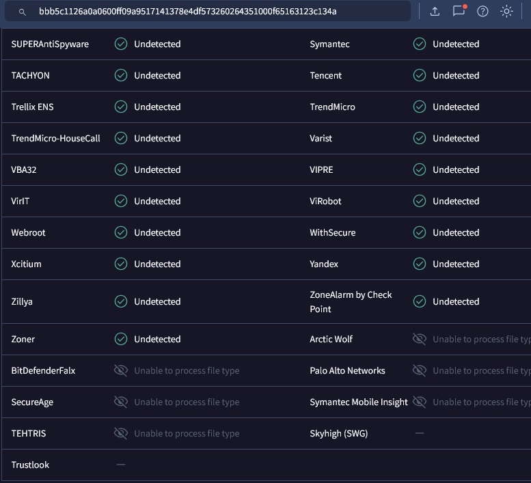Select the Yandex vendor name

pyautogui.click(x=324, y=264)
